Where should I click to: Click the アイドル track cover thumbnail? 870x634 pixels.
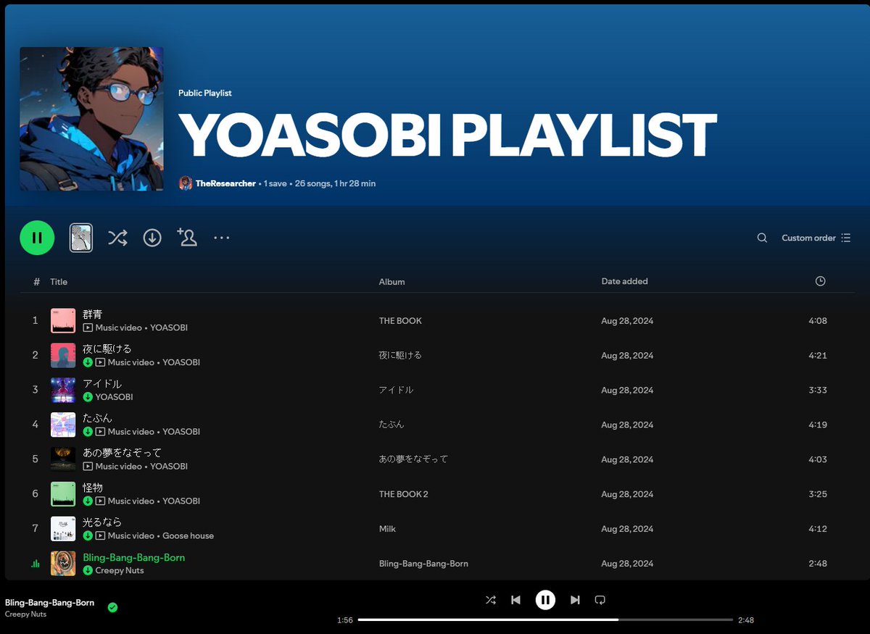coord(63,390)
